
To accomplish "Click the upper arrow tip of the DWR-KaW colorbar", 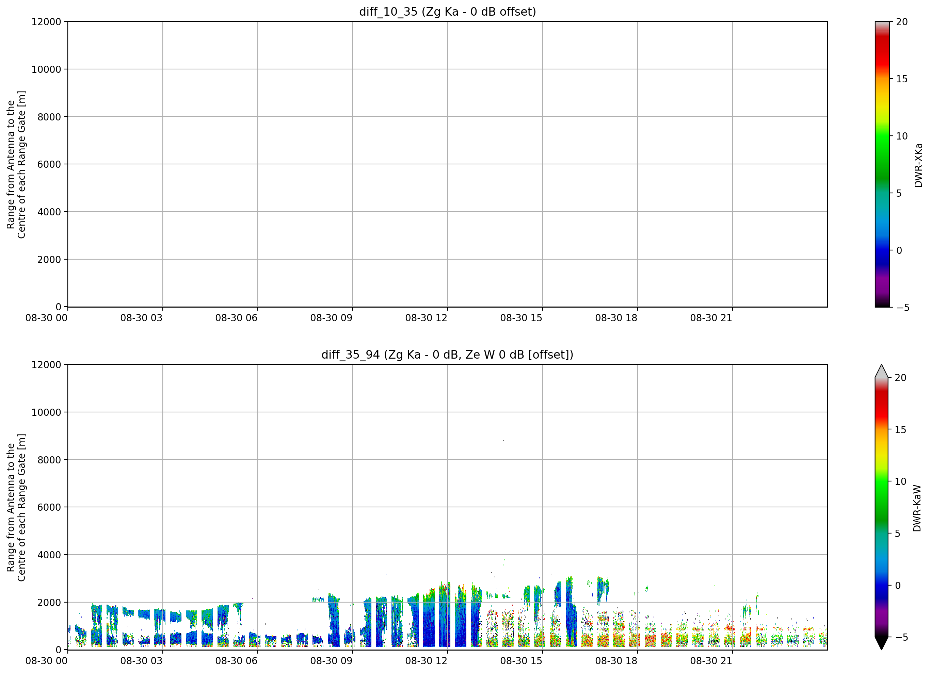I will 881,370.
